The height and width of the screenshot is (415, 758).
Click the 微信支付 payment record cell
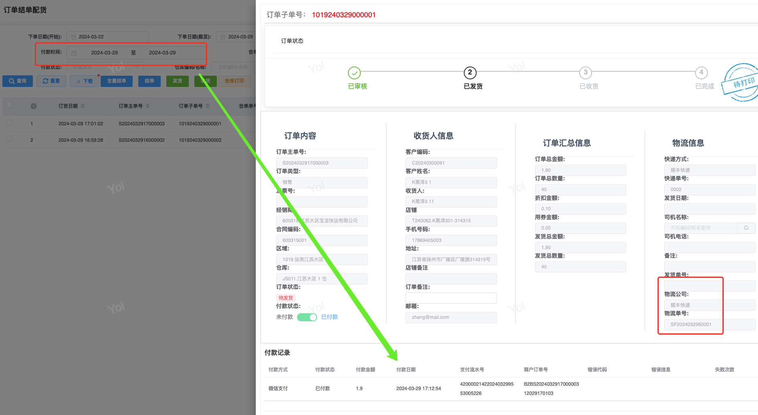coord(278,389)
